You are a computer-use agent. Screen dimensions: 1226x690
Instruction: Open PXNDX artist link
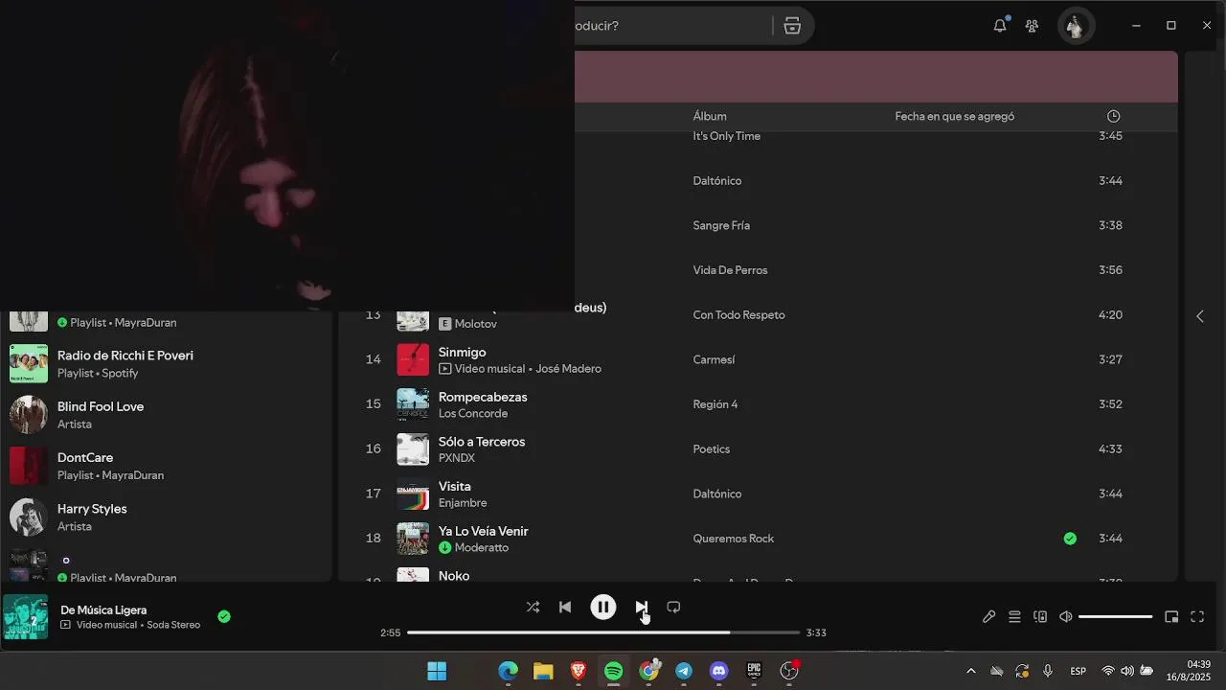(457, 458)
